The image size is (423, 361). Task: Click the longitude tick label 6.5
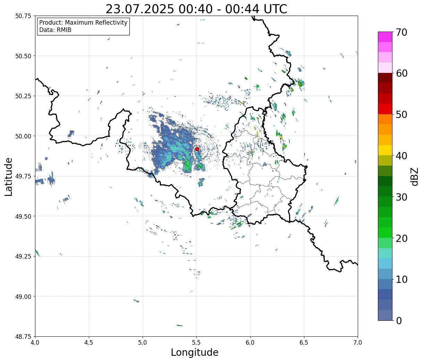coord(304,343)
